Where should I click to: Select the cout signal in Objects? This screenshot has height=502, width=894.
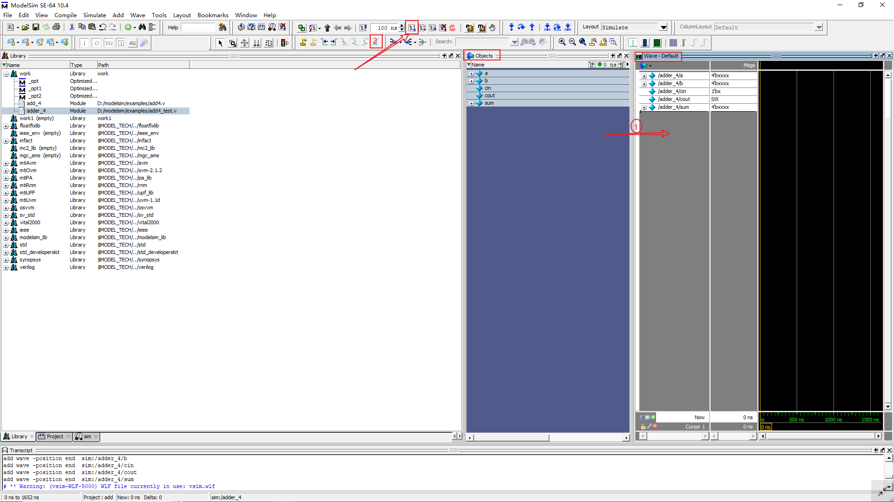tap(548, 96)
